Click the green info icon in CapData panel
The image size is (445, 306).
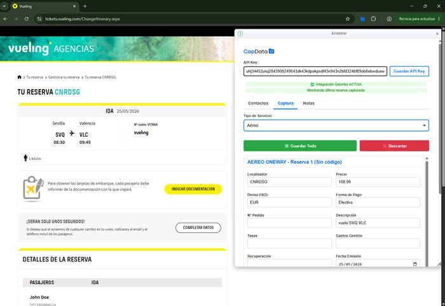point(240,34)
